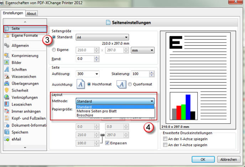Open the Wasserzeichen stamp icon
The image size is (245, 167).
click(7, 76)
